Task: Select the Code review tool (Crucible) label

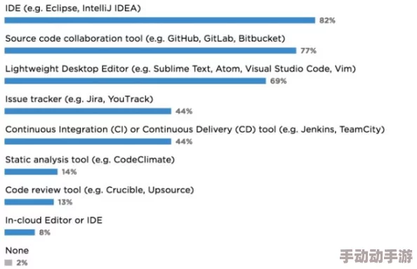Action: pyautogui.click(x=100, y=190)
